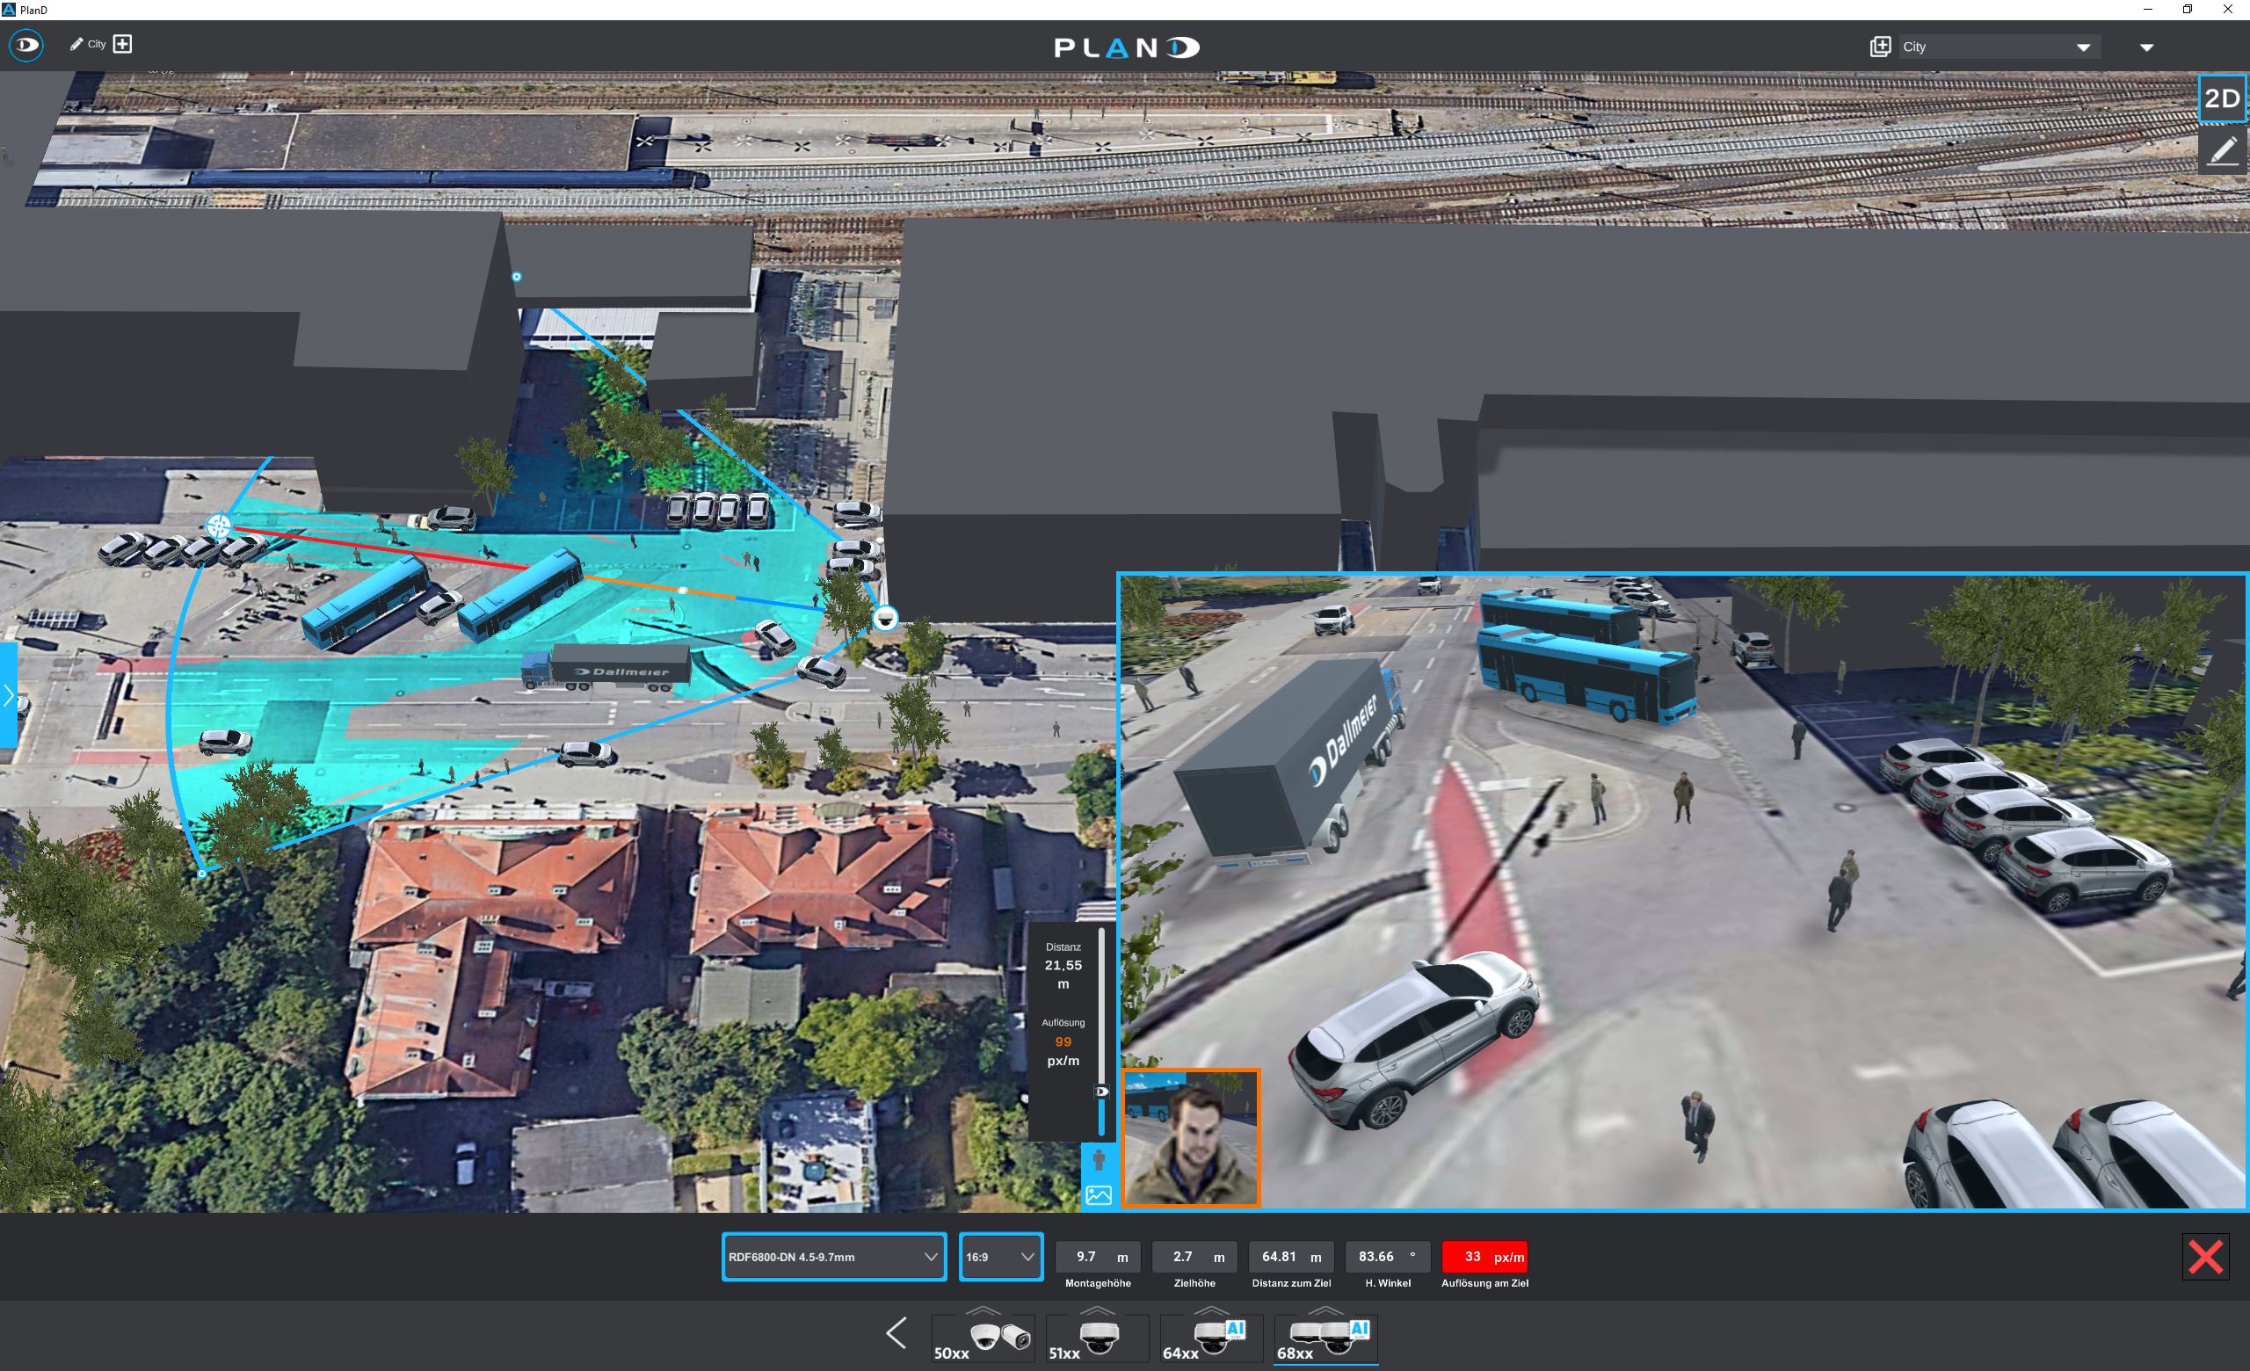Click the landscape image icon
2250x1371 pixels.
click(1099, 1195)
